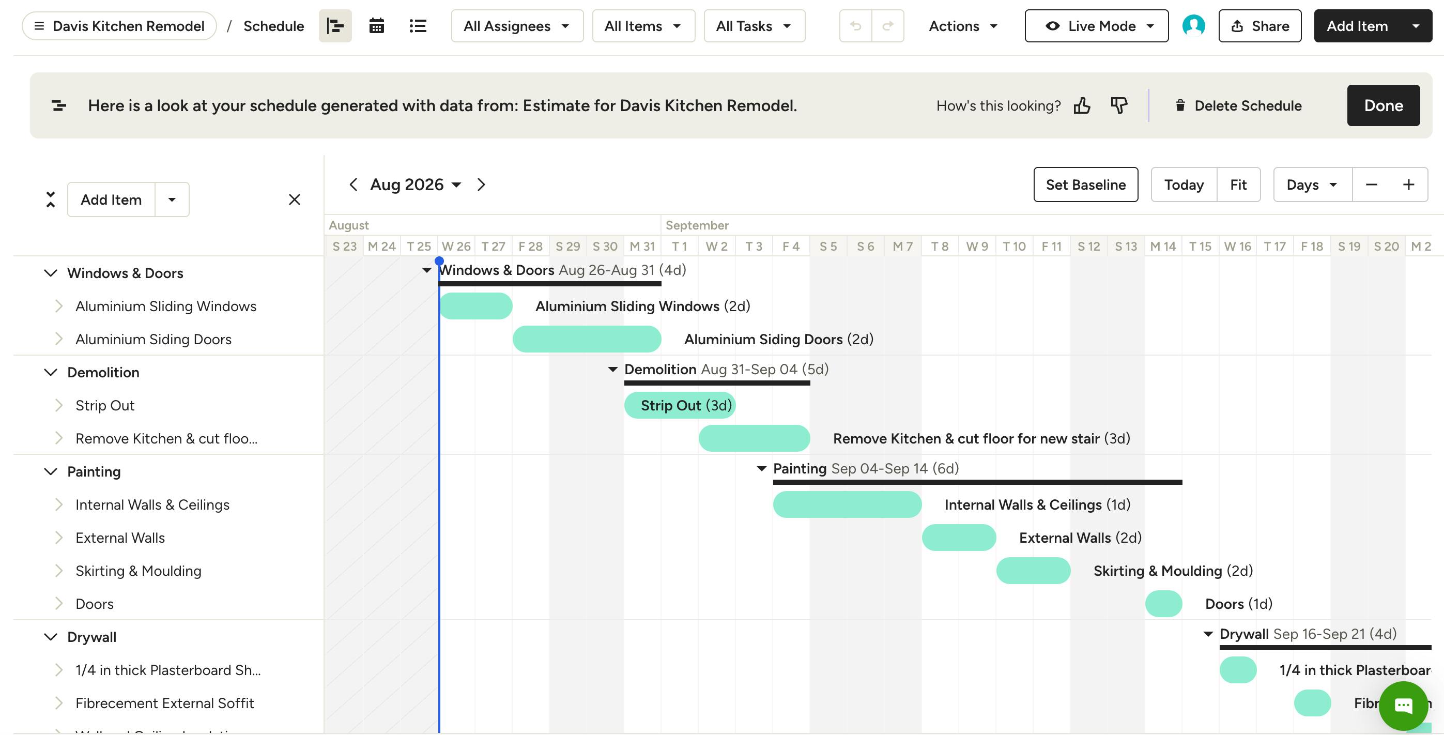Image resolution: width=1444 pixels, height=735 pixels.
Task: Expand the 1/4 in thick Plasterboard row
Action: coord(58,670)
